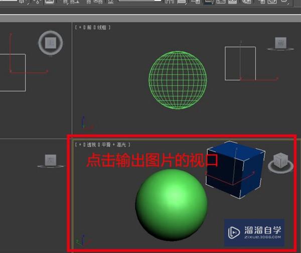301x253 pixels.
Task: Click the perspective viewport [+] general menu label
Action: pyautogui.click(x=80, y=145)
